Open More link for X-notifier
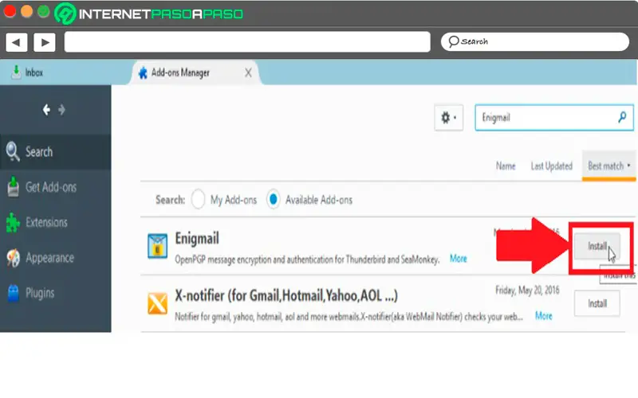The image size is (638, 398). coord(544,316)
